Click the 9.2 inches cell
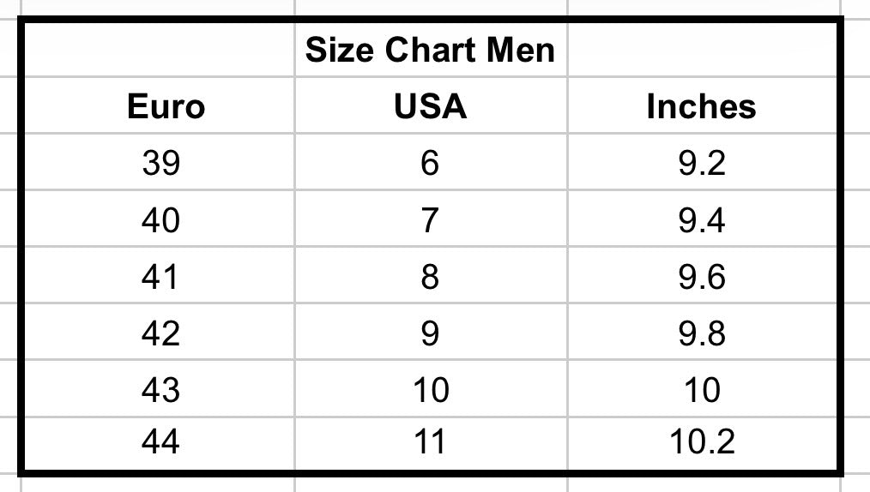Image resolution: width=870 pixels, height=492 pixels. [701, 163]
